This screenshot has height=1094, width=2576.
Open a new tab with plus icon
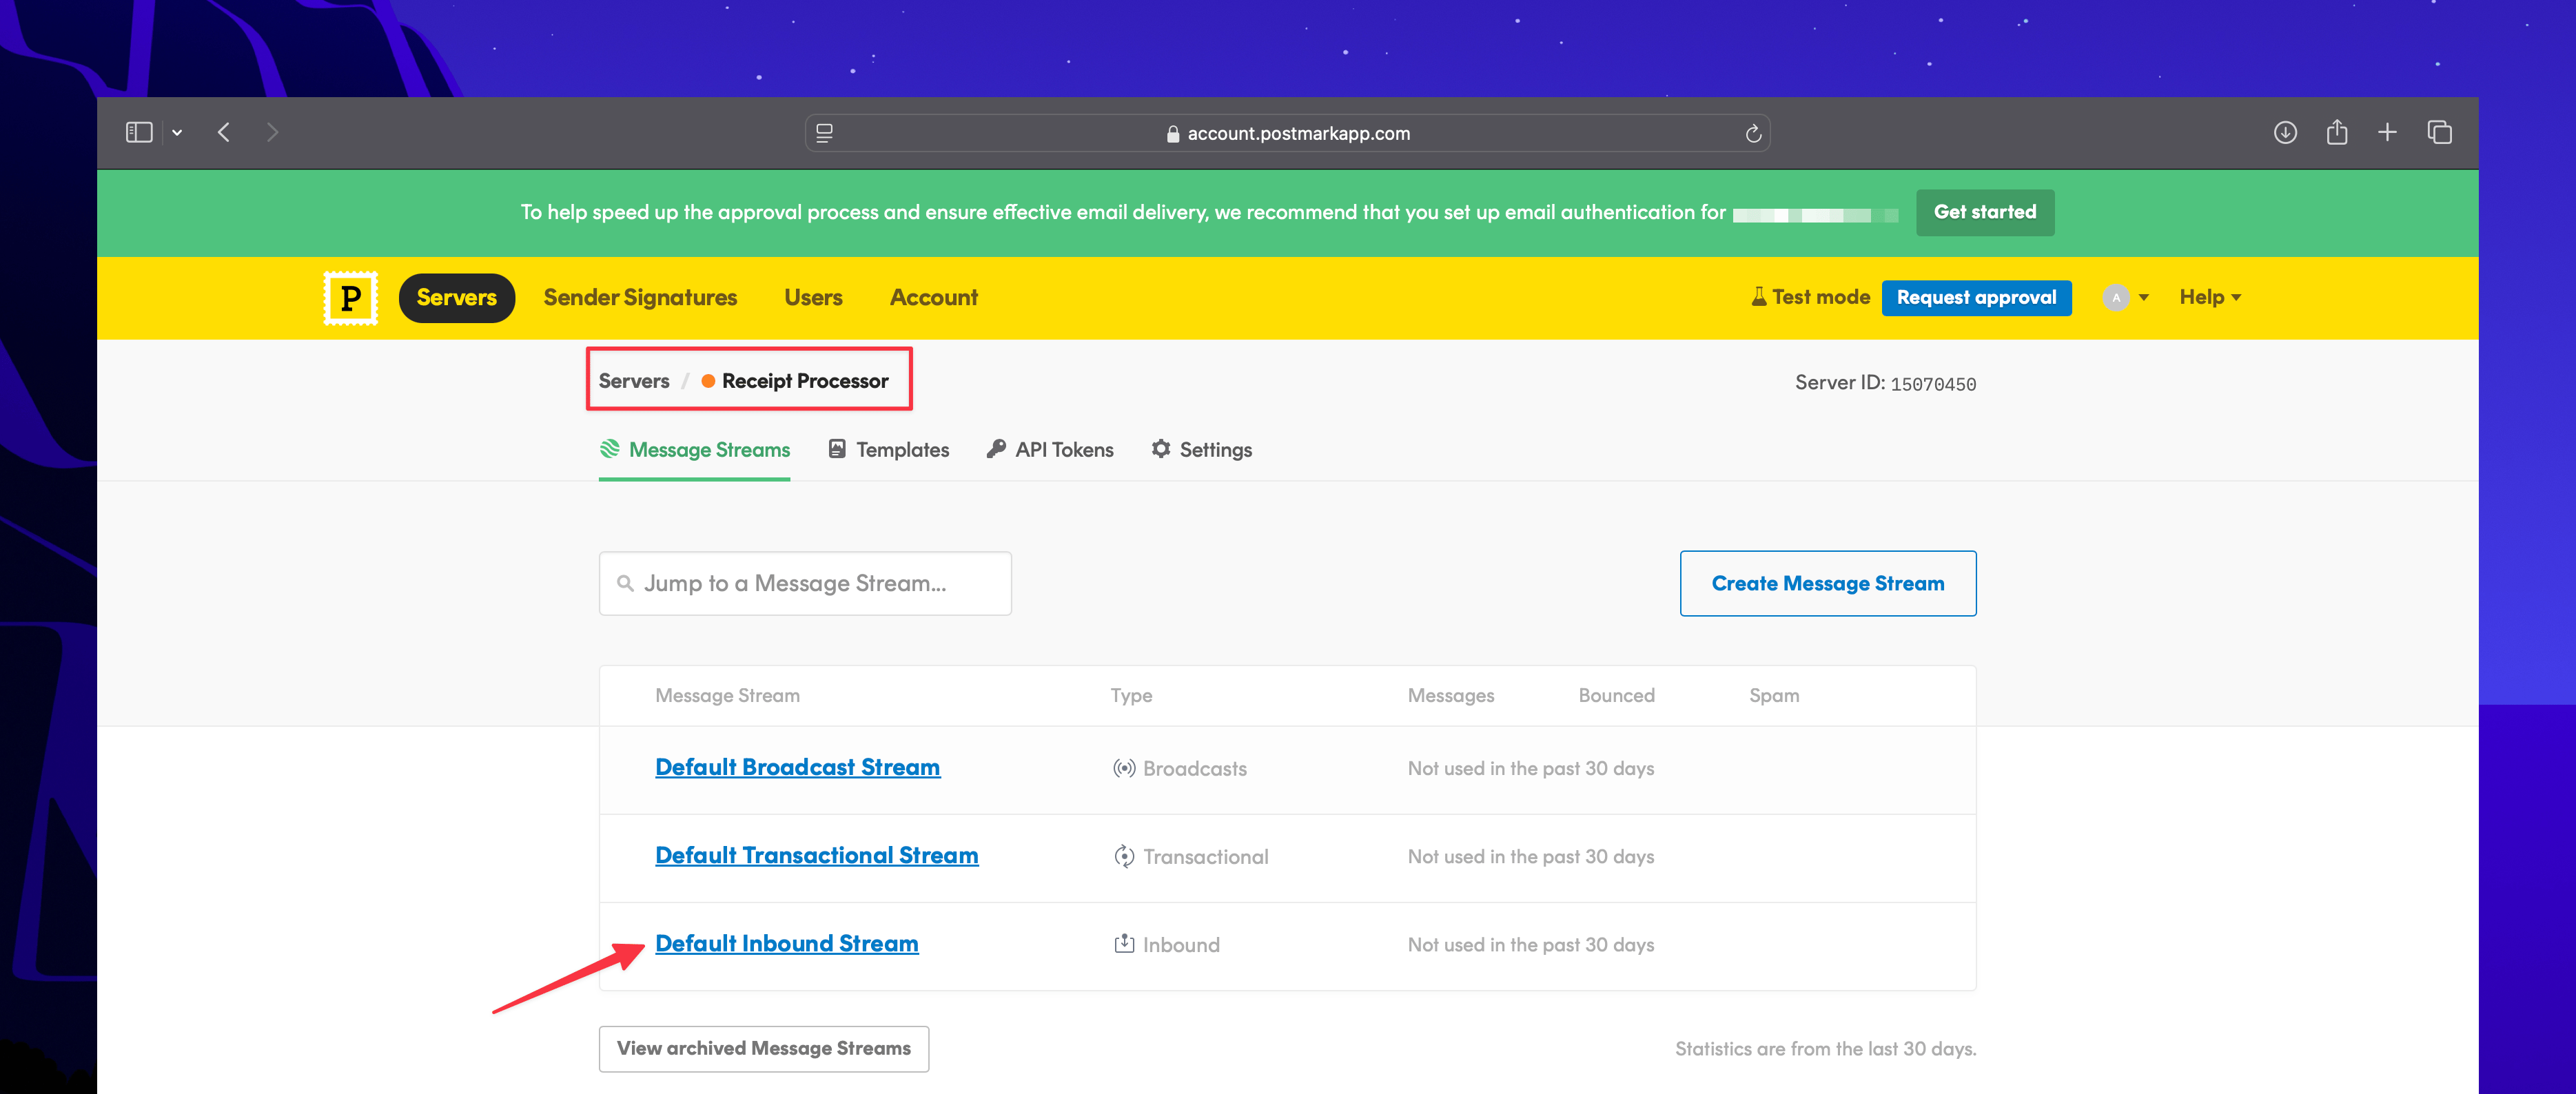2387,132
